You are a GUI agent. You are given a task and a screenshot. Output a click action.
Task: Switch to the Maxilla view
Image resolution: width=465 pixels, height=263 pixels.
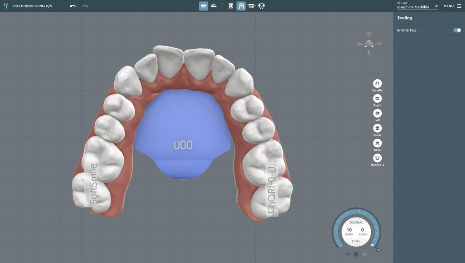click(x=377, y=84)
